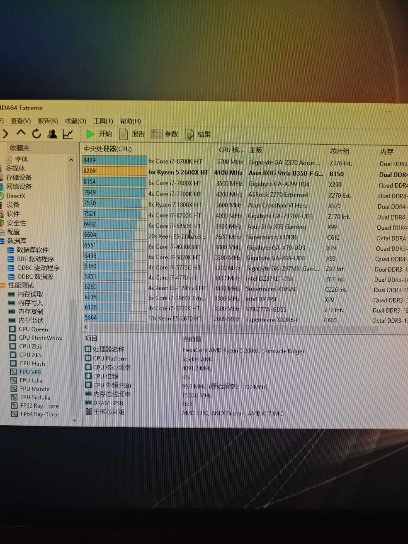The height and width of the screenshot is (544, 408).
Task: Click the line graph toolbar icon
Action: (x=68, y=134)
